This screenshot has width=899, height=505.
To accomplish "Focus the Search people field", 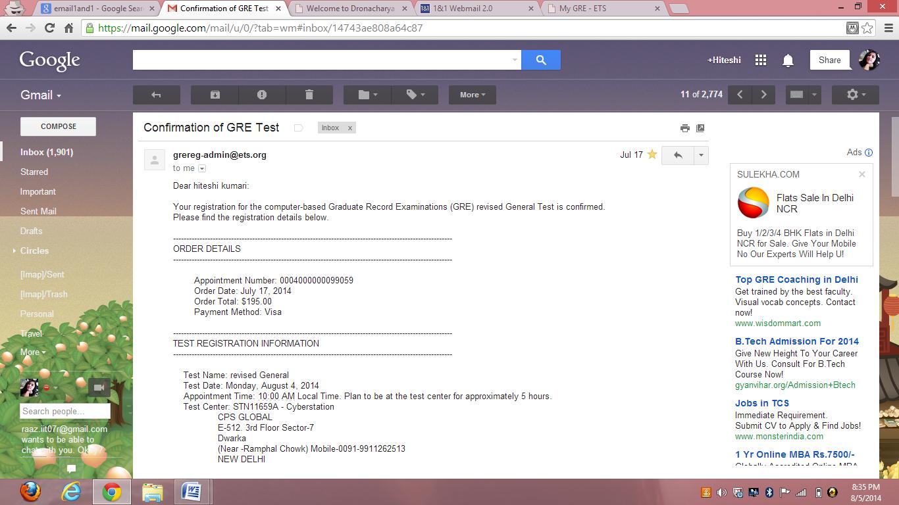I will [65, 411].
